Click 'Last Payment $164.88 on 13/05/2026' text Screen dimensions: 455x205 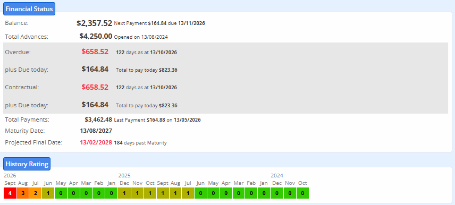[157, 119]
